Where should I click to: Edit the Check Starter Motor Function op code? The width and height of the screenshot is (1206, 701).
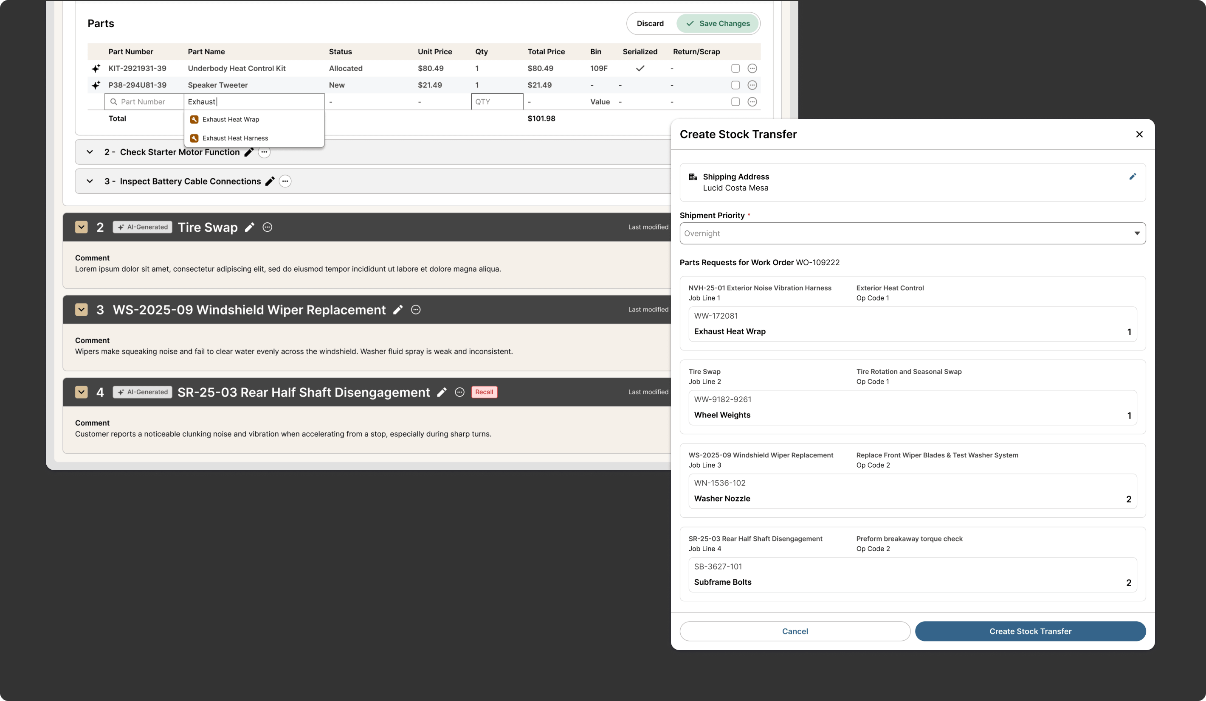248,152
